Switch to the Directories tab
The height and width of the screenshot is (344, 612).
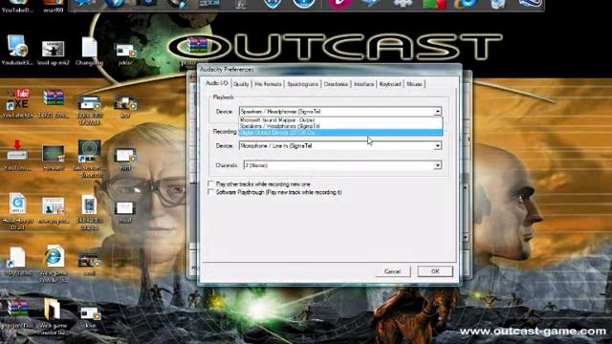point(336,84)
